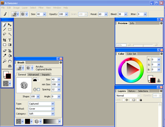Select the Lasso tool

pyautogui.click(x=4, y=34)
